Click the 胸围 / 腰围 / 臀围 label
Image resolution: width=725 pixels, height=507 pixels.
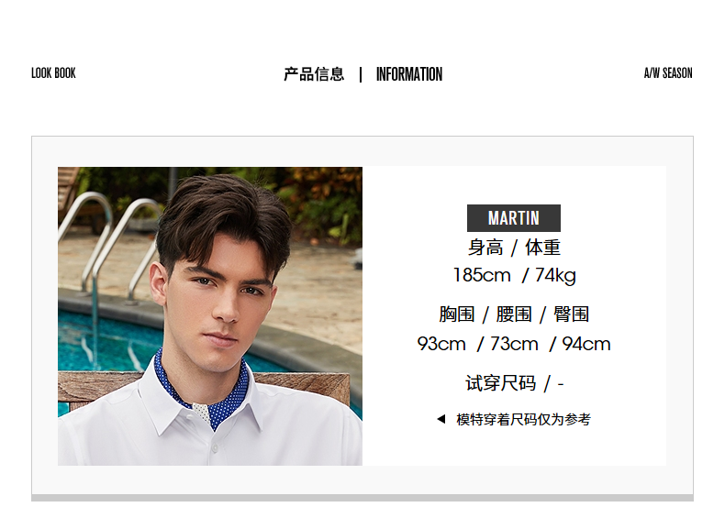click(x=514, y=314)
